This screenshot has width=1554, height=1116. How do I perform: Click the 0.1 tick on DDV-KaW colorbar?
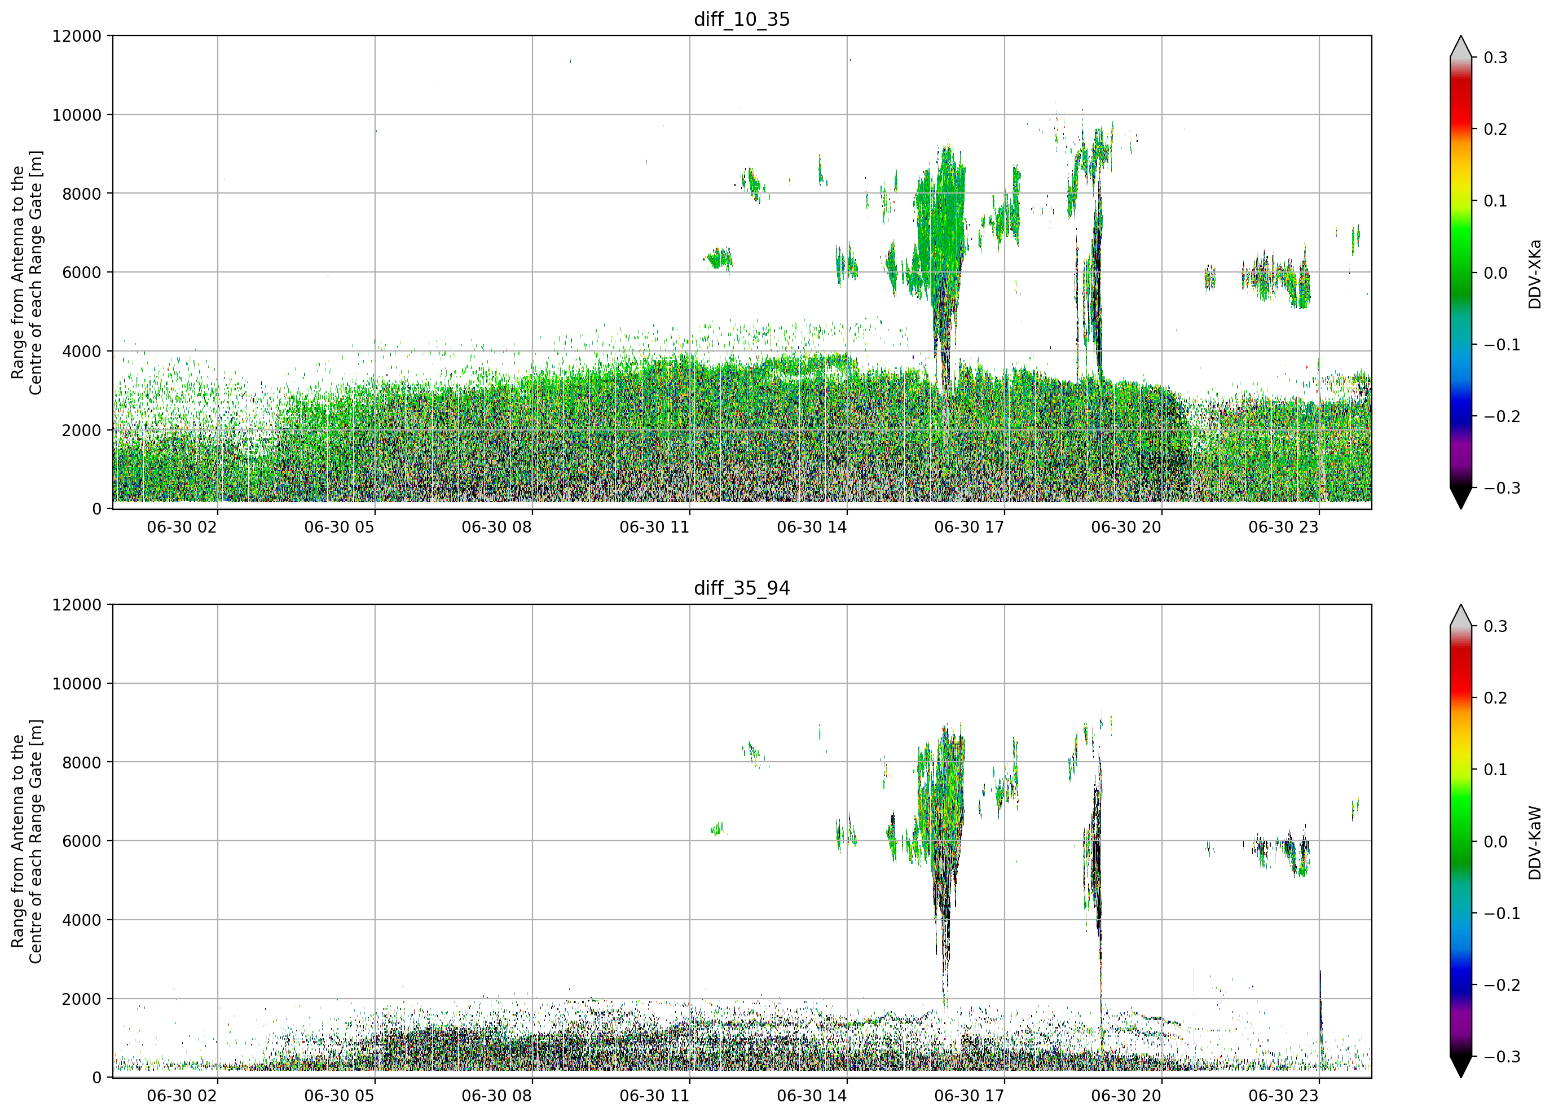click(x=1496, y=770)
